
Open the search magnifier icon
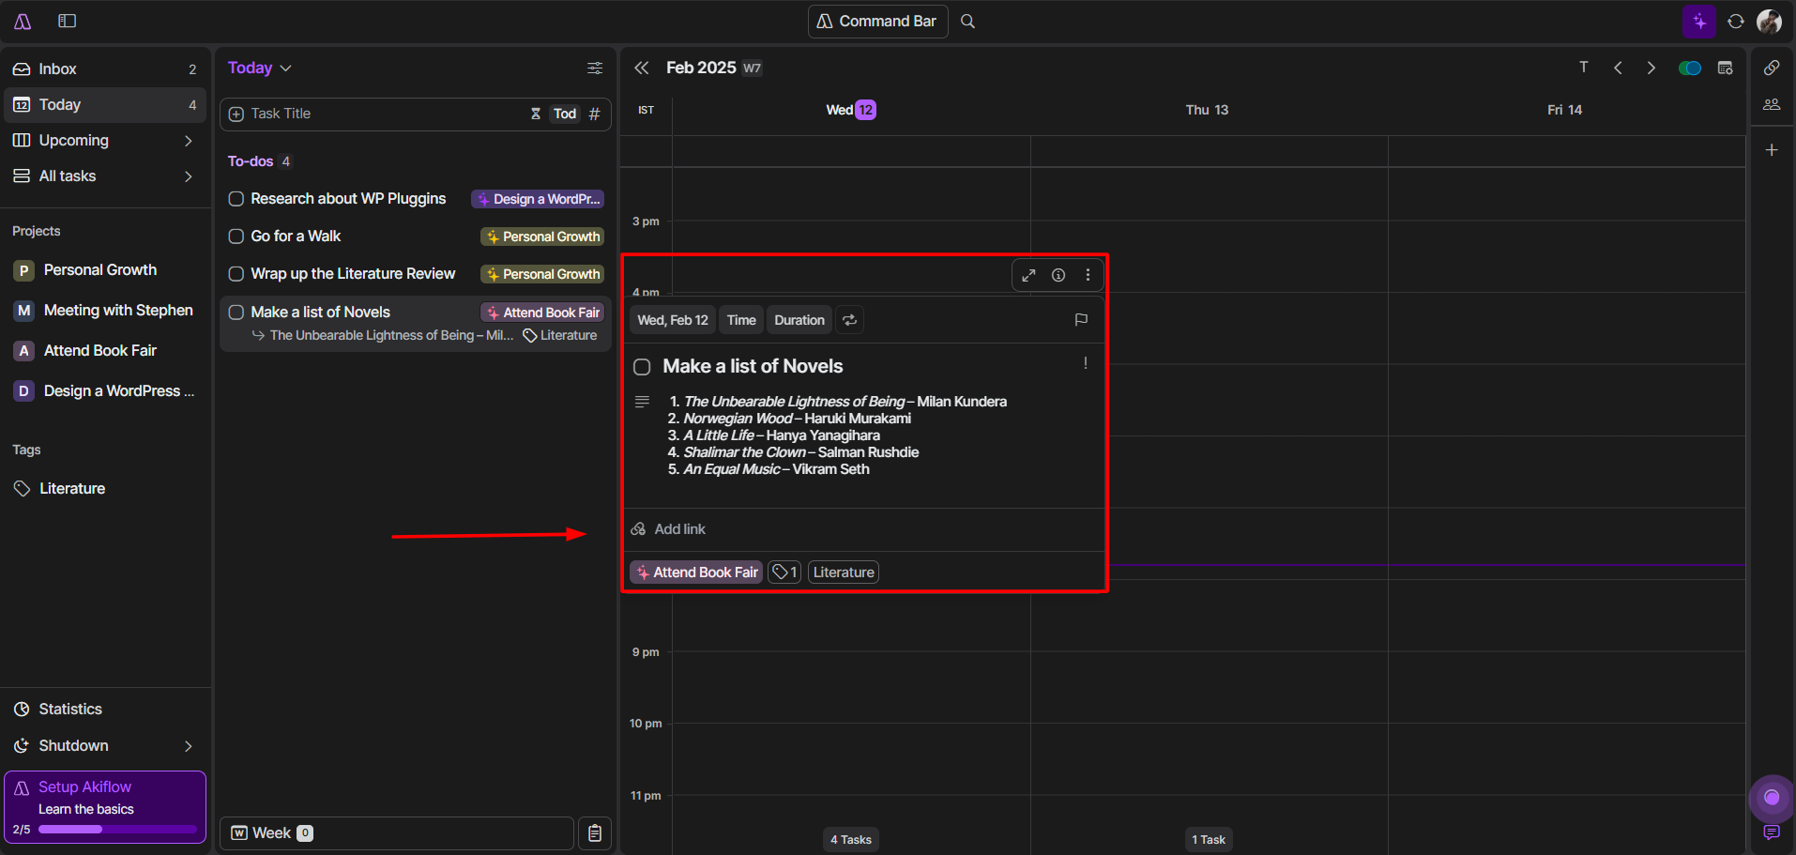(968, 21)
